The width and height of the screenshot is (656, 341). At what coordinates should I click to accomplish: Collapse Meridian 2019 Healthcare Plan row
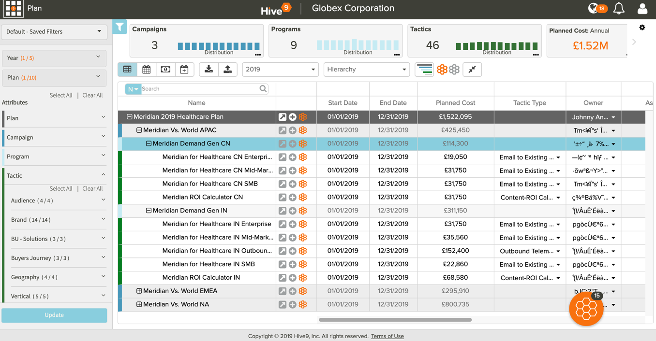click(x=129, y=117)
